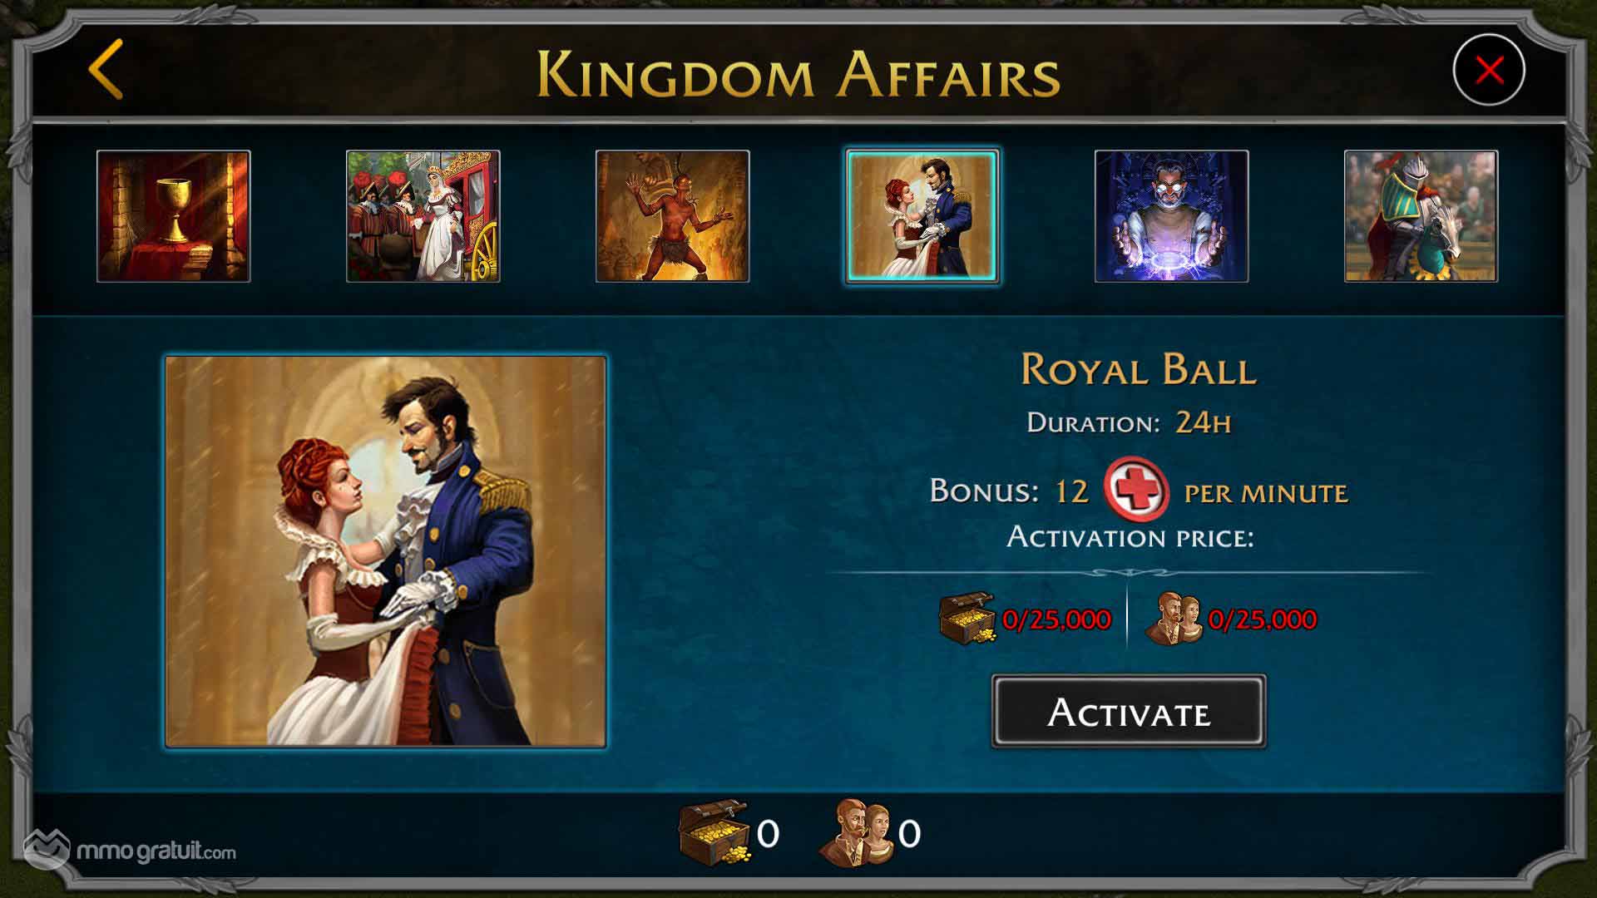1597x898 pixels.
Task: Click the treasure chest activation price icon
Action: tap(967, 619)
